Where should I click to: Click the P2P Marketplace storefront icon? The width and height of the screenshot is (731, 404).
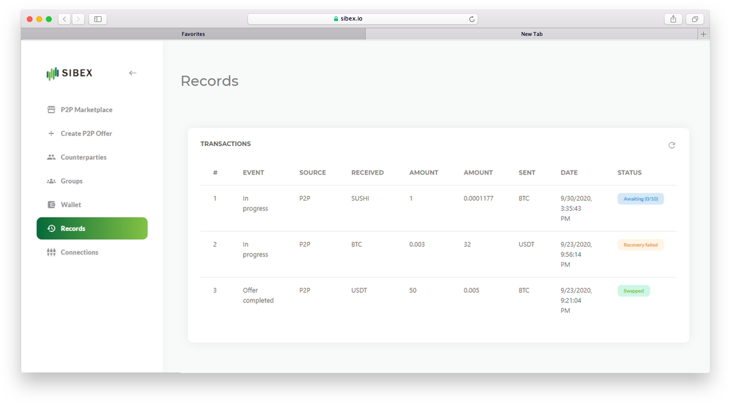click(x=51, y=109)
